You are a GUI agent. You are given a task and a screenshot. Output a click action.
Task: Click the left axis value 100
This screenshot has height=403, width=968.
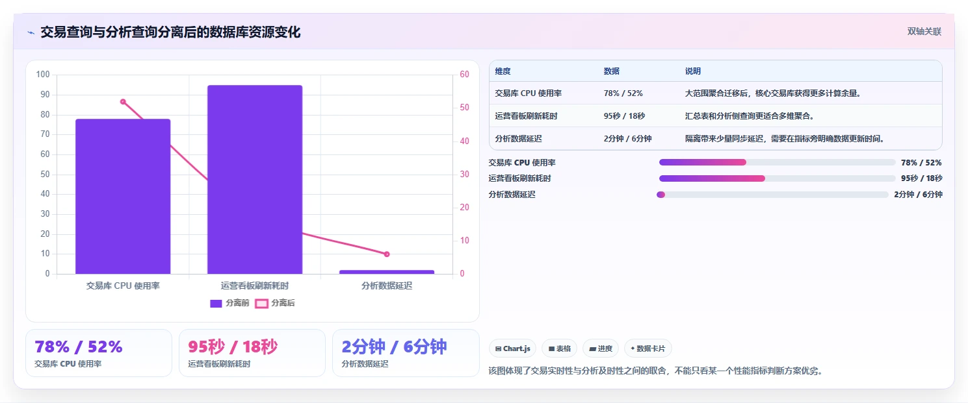[43, 75]
